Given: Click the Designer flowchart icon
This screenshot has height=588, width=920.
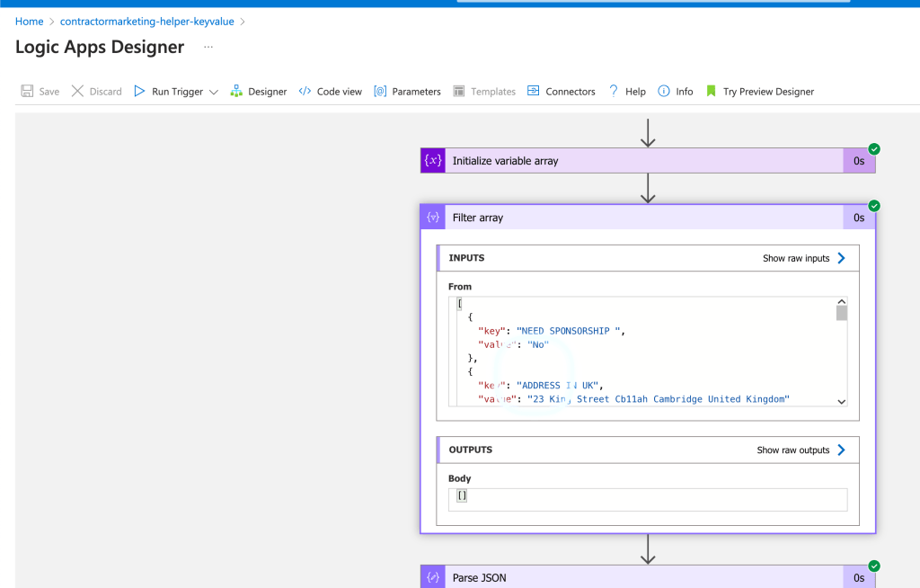Looking at the screenshot, I should click(x=236, y=91).
